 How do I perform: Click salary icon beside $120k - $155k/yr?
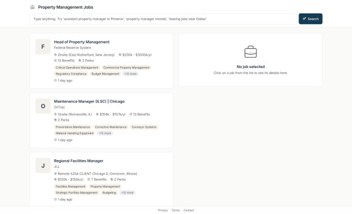pyautogui.click(x=56, y=179)
